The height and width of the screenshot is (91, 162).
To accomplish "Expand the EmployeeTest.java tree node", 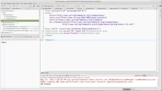I will click(5, 19).
